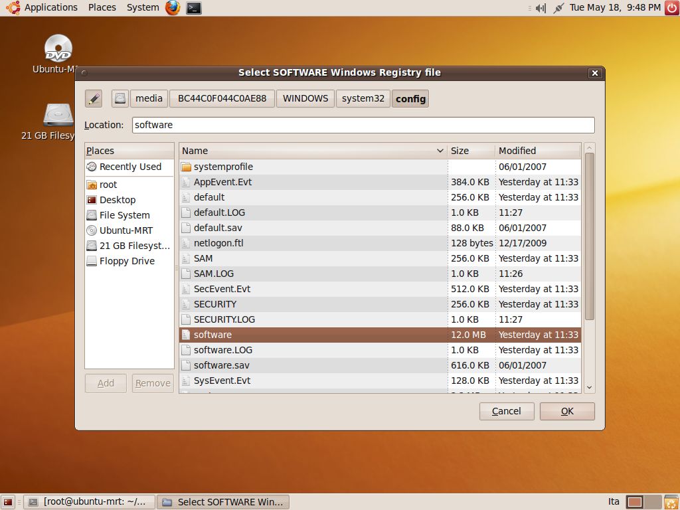
Task: Click the Desktop icon in Places
Action: (92, 200)
